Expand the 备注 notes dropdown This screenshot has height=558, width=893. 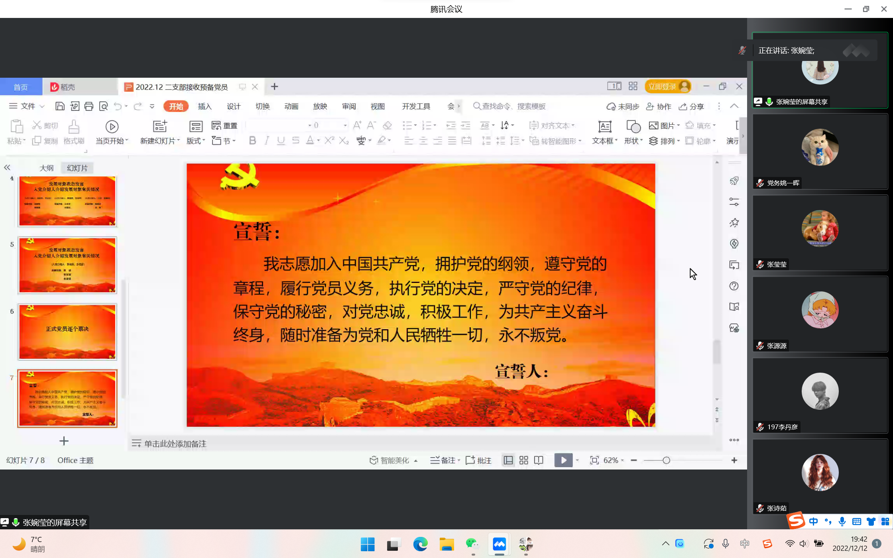pyautogui.click(x=459, y=460)
